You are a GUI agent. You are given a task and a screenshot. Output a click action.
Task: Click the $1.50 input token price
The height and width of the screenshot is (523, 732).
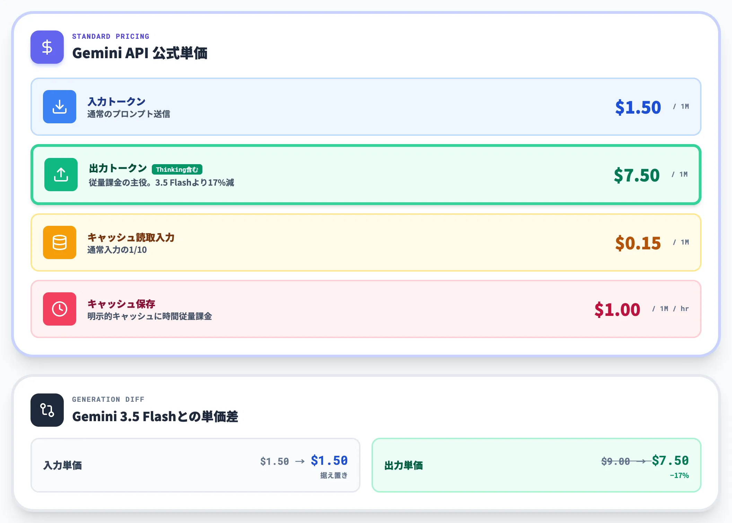click(x=638, y=107)
